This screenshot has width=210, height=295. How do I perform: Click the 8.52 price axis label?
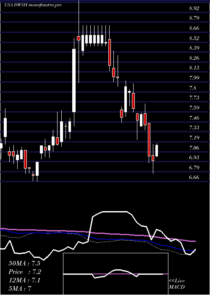point(194,38)
